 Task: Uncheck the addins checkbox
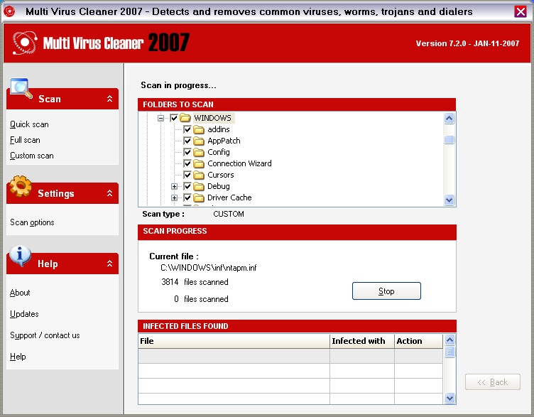pyautogui.click(x=187, y=129)
